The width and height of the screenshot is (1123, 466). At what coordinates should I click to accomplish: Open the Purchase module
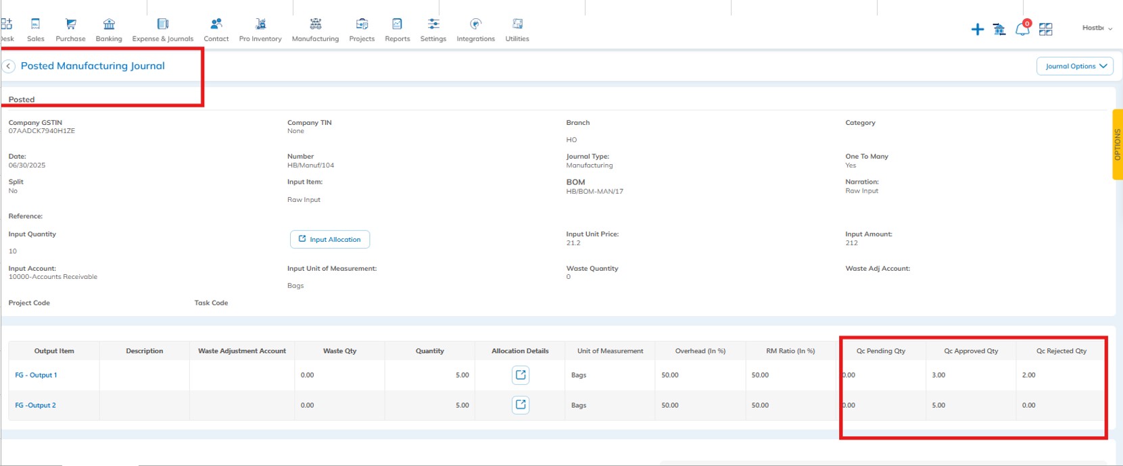(70, 30)
